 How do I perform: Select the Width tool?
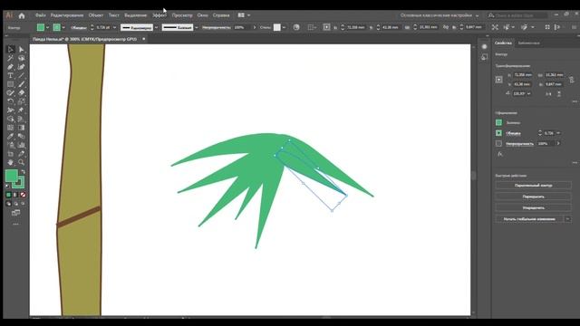[10, 110]
